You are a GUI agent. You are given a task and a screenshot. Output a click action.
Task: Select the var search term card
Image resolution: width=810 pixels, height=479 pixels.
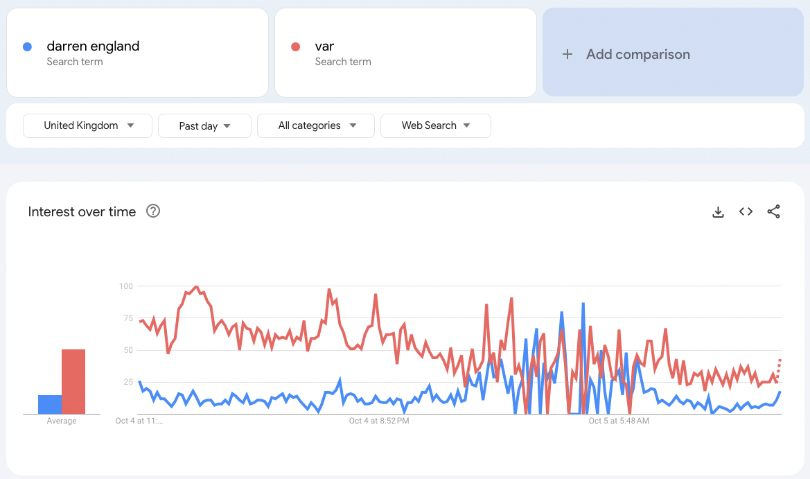pos(405,53)
